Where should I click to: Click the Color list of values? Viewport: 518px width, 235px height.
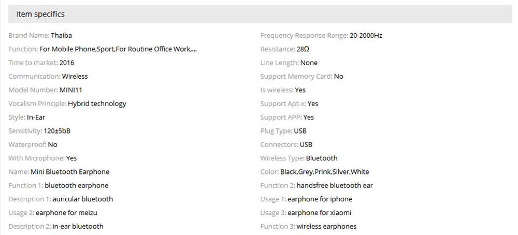click(x=325, y=172)
